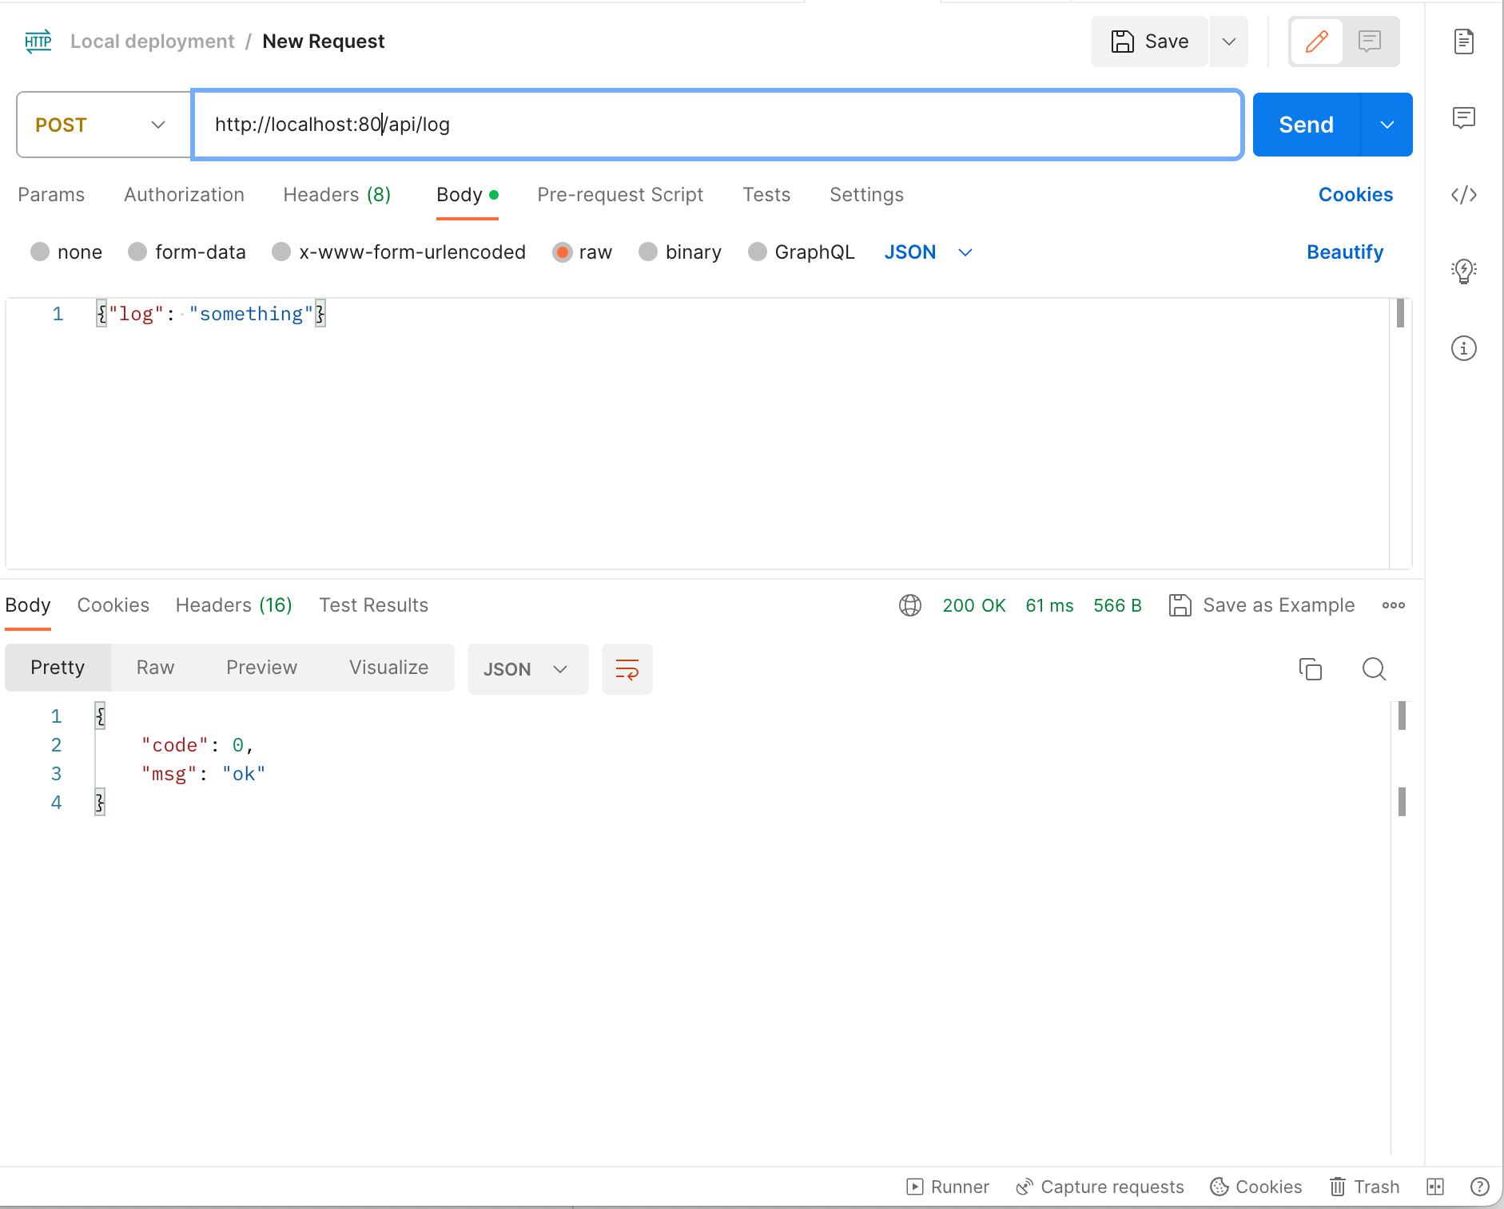Select Visualize response view
The image size is (1504, 1209).
coord(388,668)
